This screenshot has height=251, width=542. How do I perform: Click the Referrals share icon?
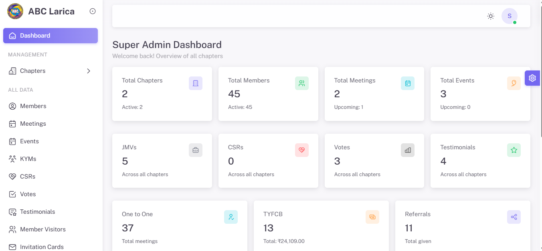click(514, 217)
